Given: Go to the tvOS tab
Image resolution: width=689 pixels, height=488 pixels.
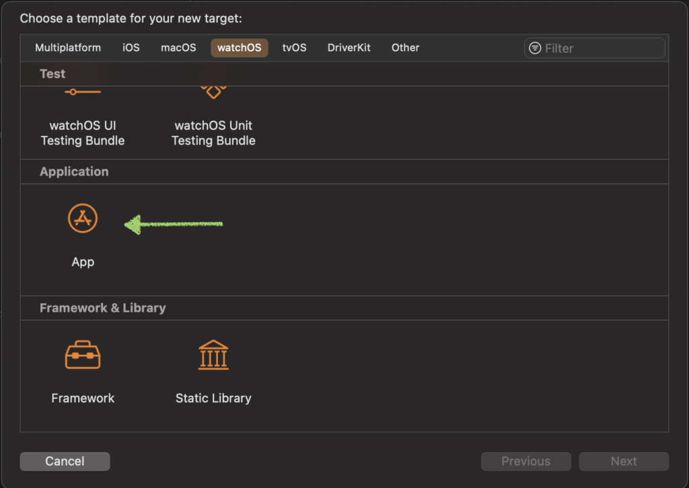Looking at the screenshot, I should point(294,48).
